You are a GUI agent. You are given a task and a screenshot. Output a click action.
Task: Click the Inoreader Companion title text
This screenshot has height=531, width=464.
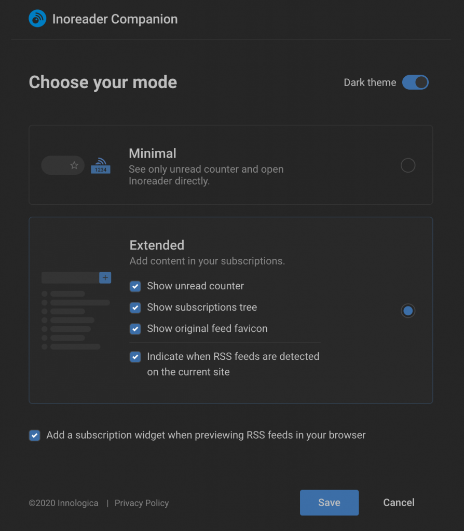[115, 19]
